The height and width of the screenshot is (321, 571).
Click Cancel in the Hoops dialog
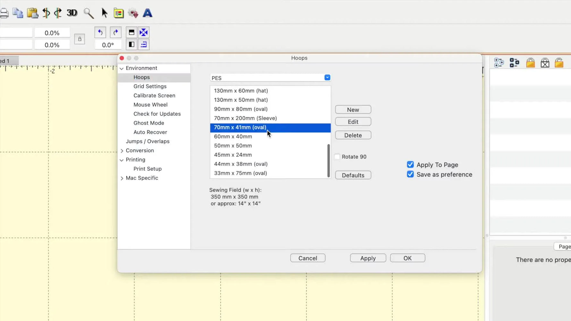tap(308, 258)
